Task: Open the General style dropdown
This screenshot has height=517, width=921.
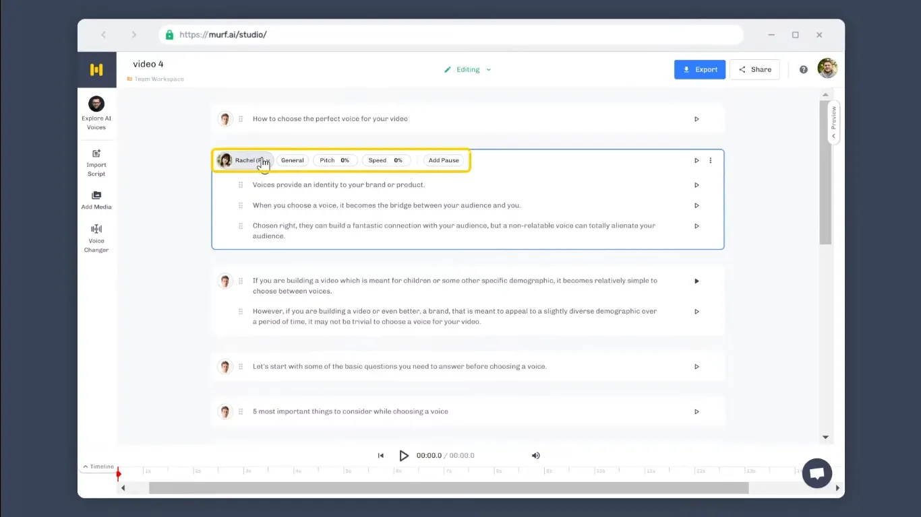Action: [x=293, y=160]
